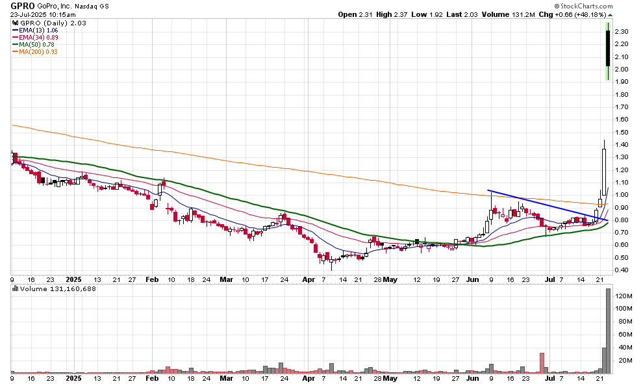Click the 1.40 price axis label
The height and width of the screenshot is (384, 643).
(x=622, y=144)
